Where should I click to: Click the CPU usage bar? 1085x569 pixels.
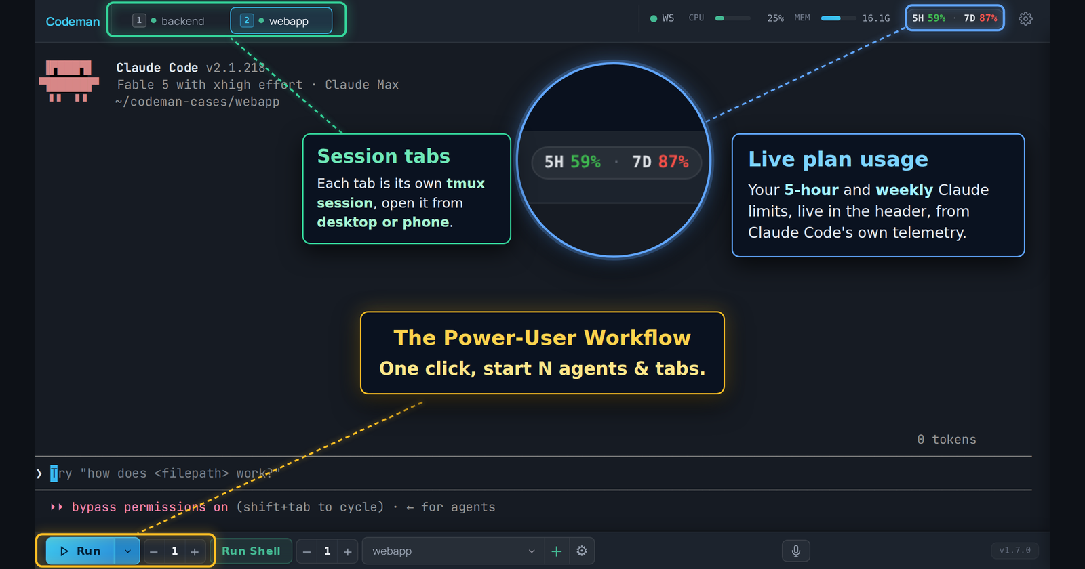(733, 18)
